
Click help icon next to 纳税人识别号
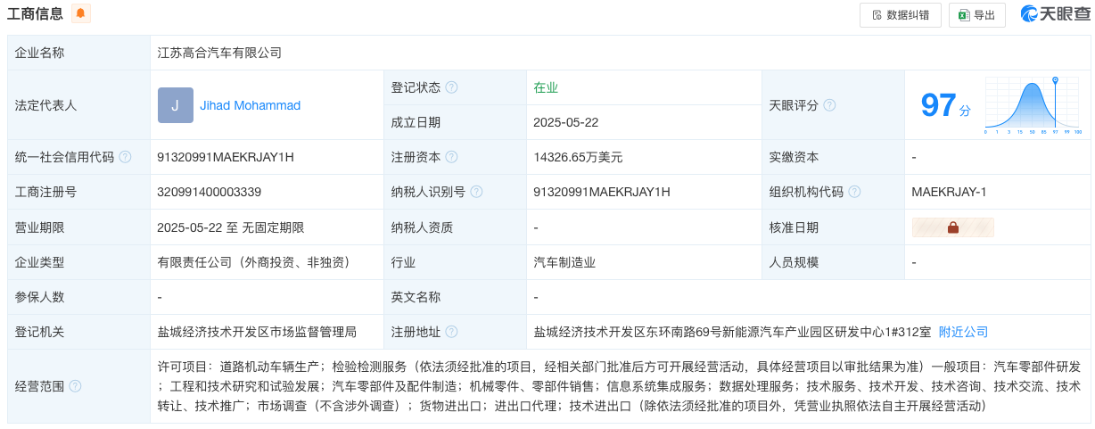(x=476, y=192)
